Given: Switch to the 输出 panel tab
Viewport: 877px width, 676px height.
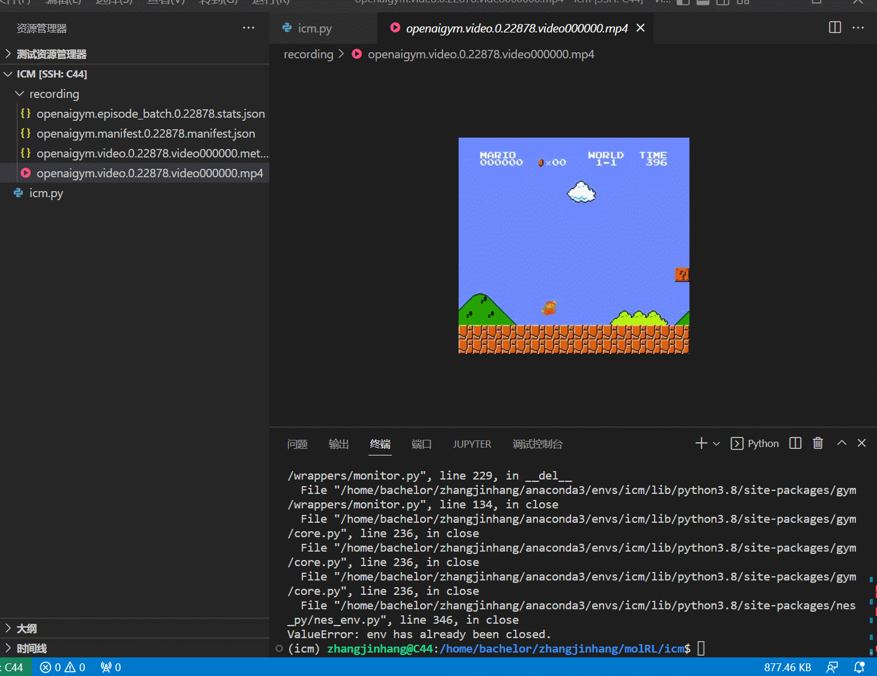Looking at the screenshot, I should click(x=339, y=444).
